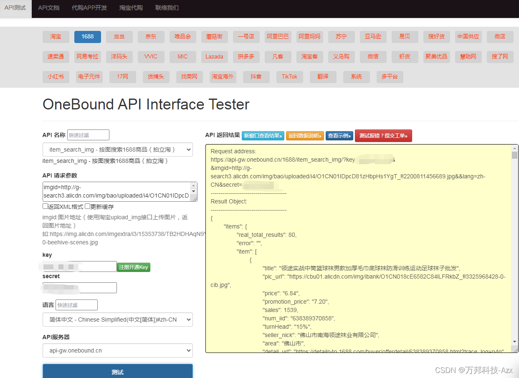This screenshot has width=519, height=378.
Task: Select the 苏宁 platform
Action: 342,37
